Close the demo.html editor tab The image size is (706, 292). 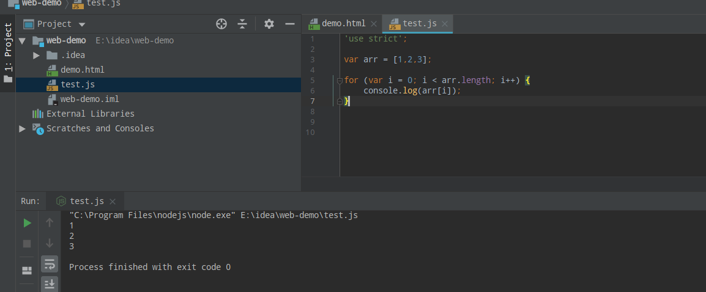click(x=374, y=24)
